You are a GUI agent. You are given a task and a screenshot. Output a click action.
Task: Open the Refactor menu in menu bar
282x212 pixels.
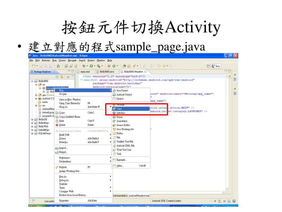(x=46, y=60)
